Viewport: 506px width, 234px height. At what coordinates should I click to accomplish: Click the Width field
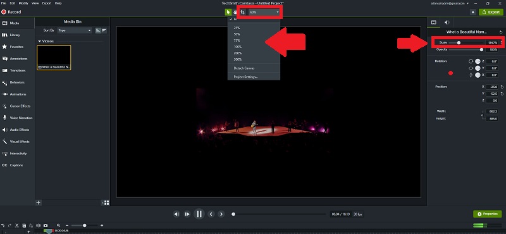pos(493,111)
